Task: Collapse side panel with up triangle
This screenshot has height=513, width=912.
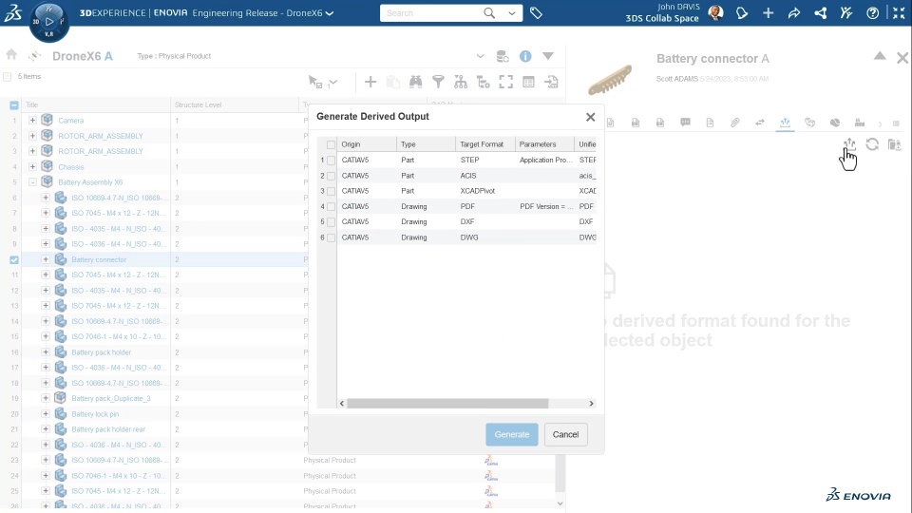Action: pos(880,56)
